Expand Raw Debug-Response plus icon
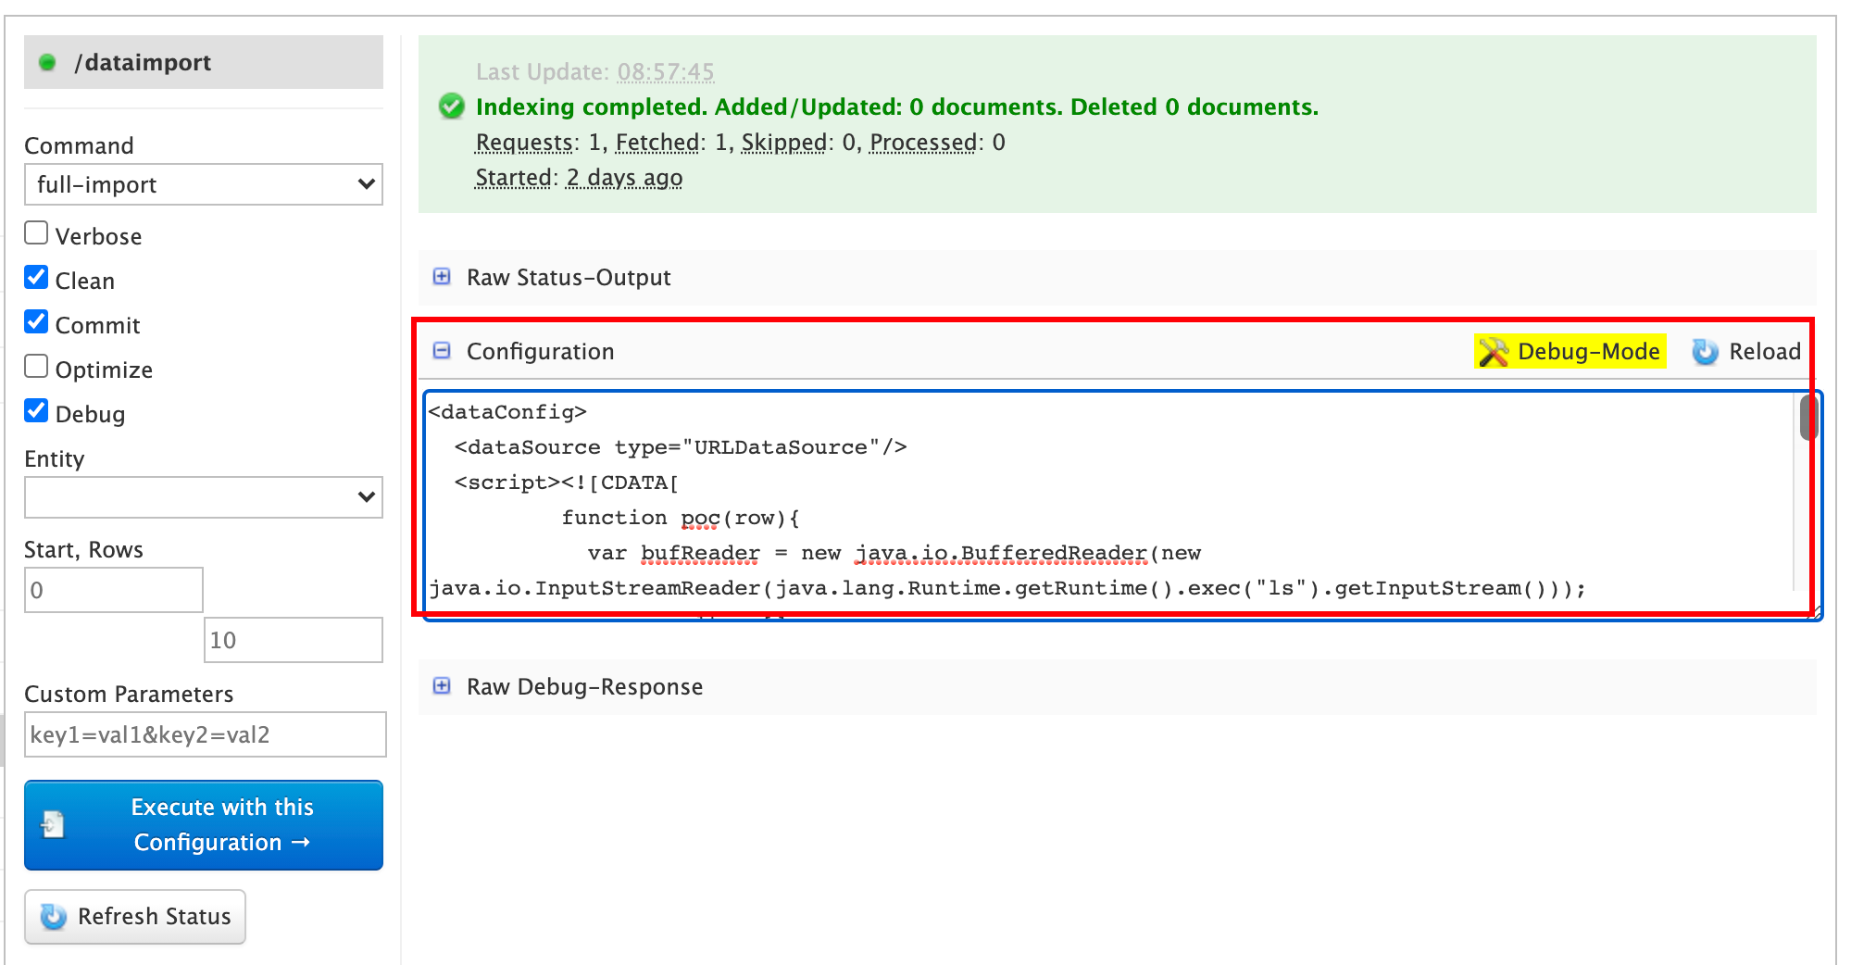 (443, 686)
